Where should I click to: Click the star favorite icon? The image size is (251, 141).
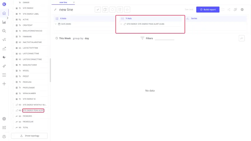click(x=127, y=10)
